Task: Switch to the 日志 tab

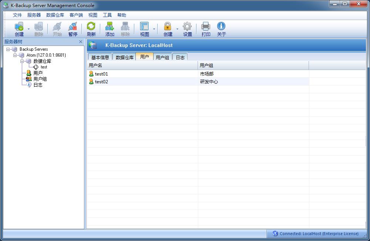Action: (180, 57)
